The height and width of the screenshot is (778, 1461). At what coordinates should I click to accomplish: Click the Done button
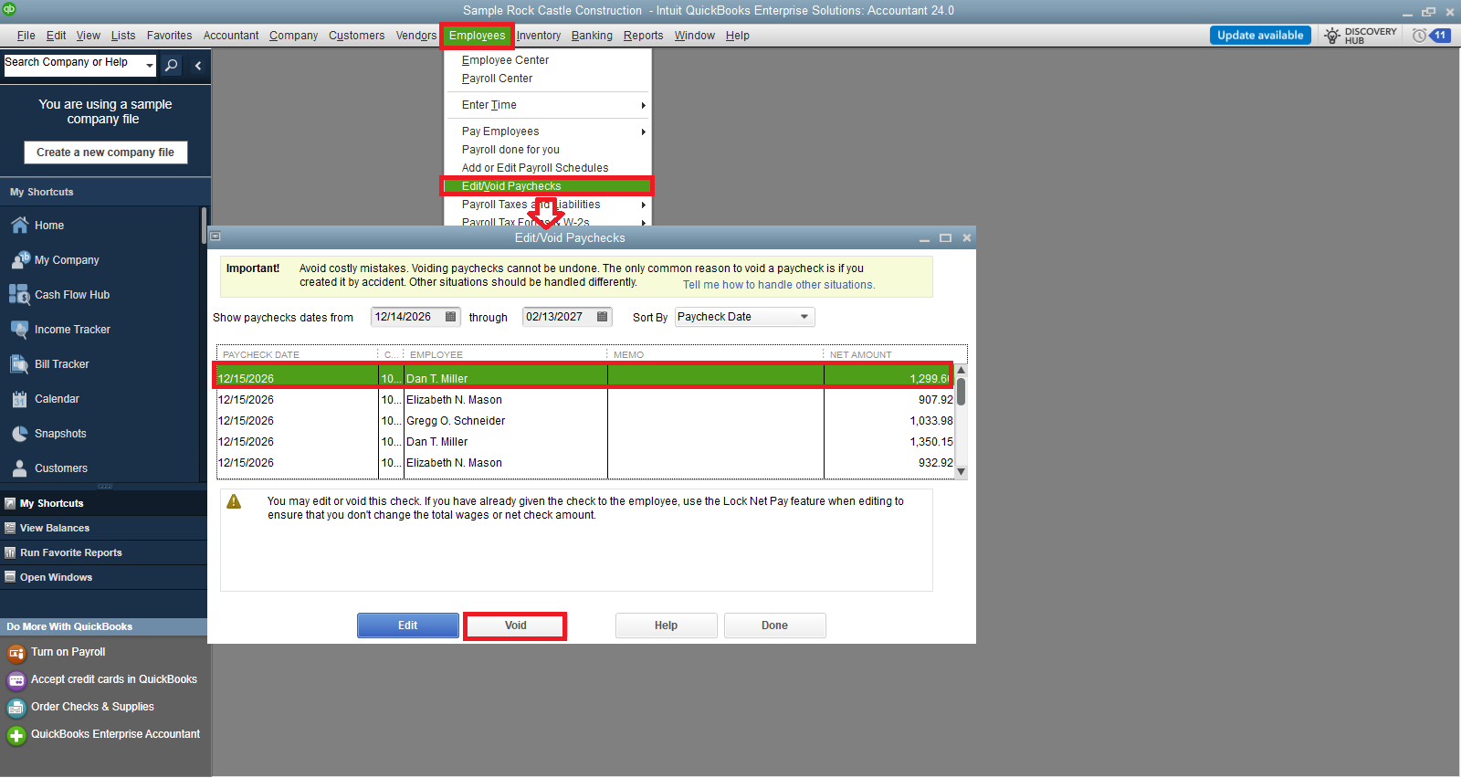coord(774,626)
